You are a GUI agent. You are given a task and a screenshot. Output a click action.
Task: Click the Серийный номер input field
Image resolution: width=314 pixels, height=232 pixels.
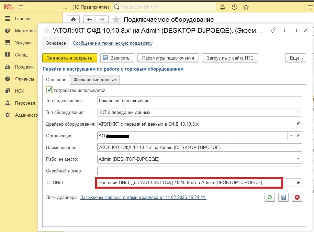[x=200, y=171]
